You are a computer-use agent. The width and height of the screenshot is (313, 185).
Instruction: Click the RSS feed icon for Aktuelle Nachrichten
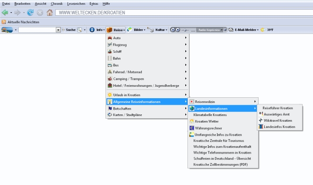(4, 22)
